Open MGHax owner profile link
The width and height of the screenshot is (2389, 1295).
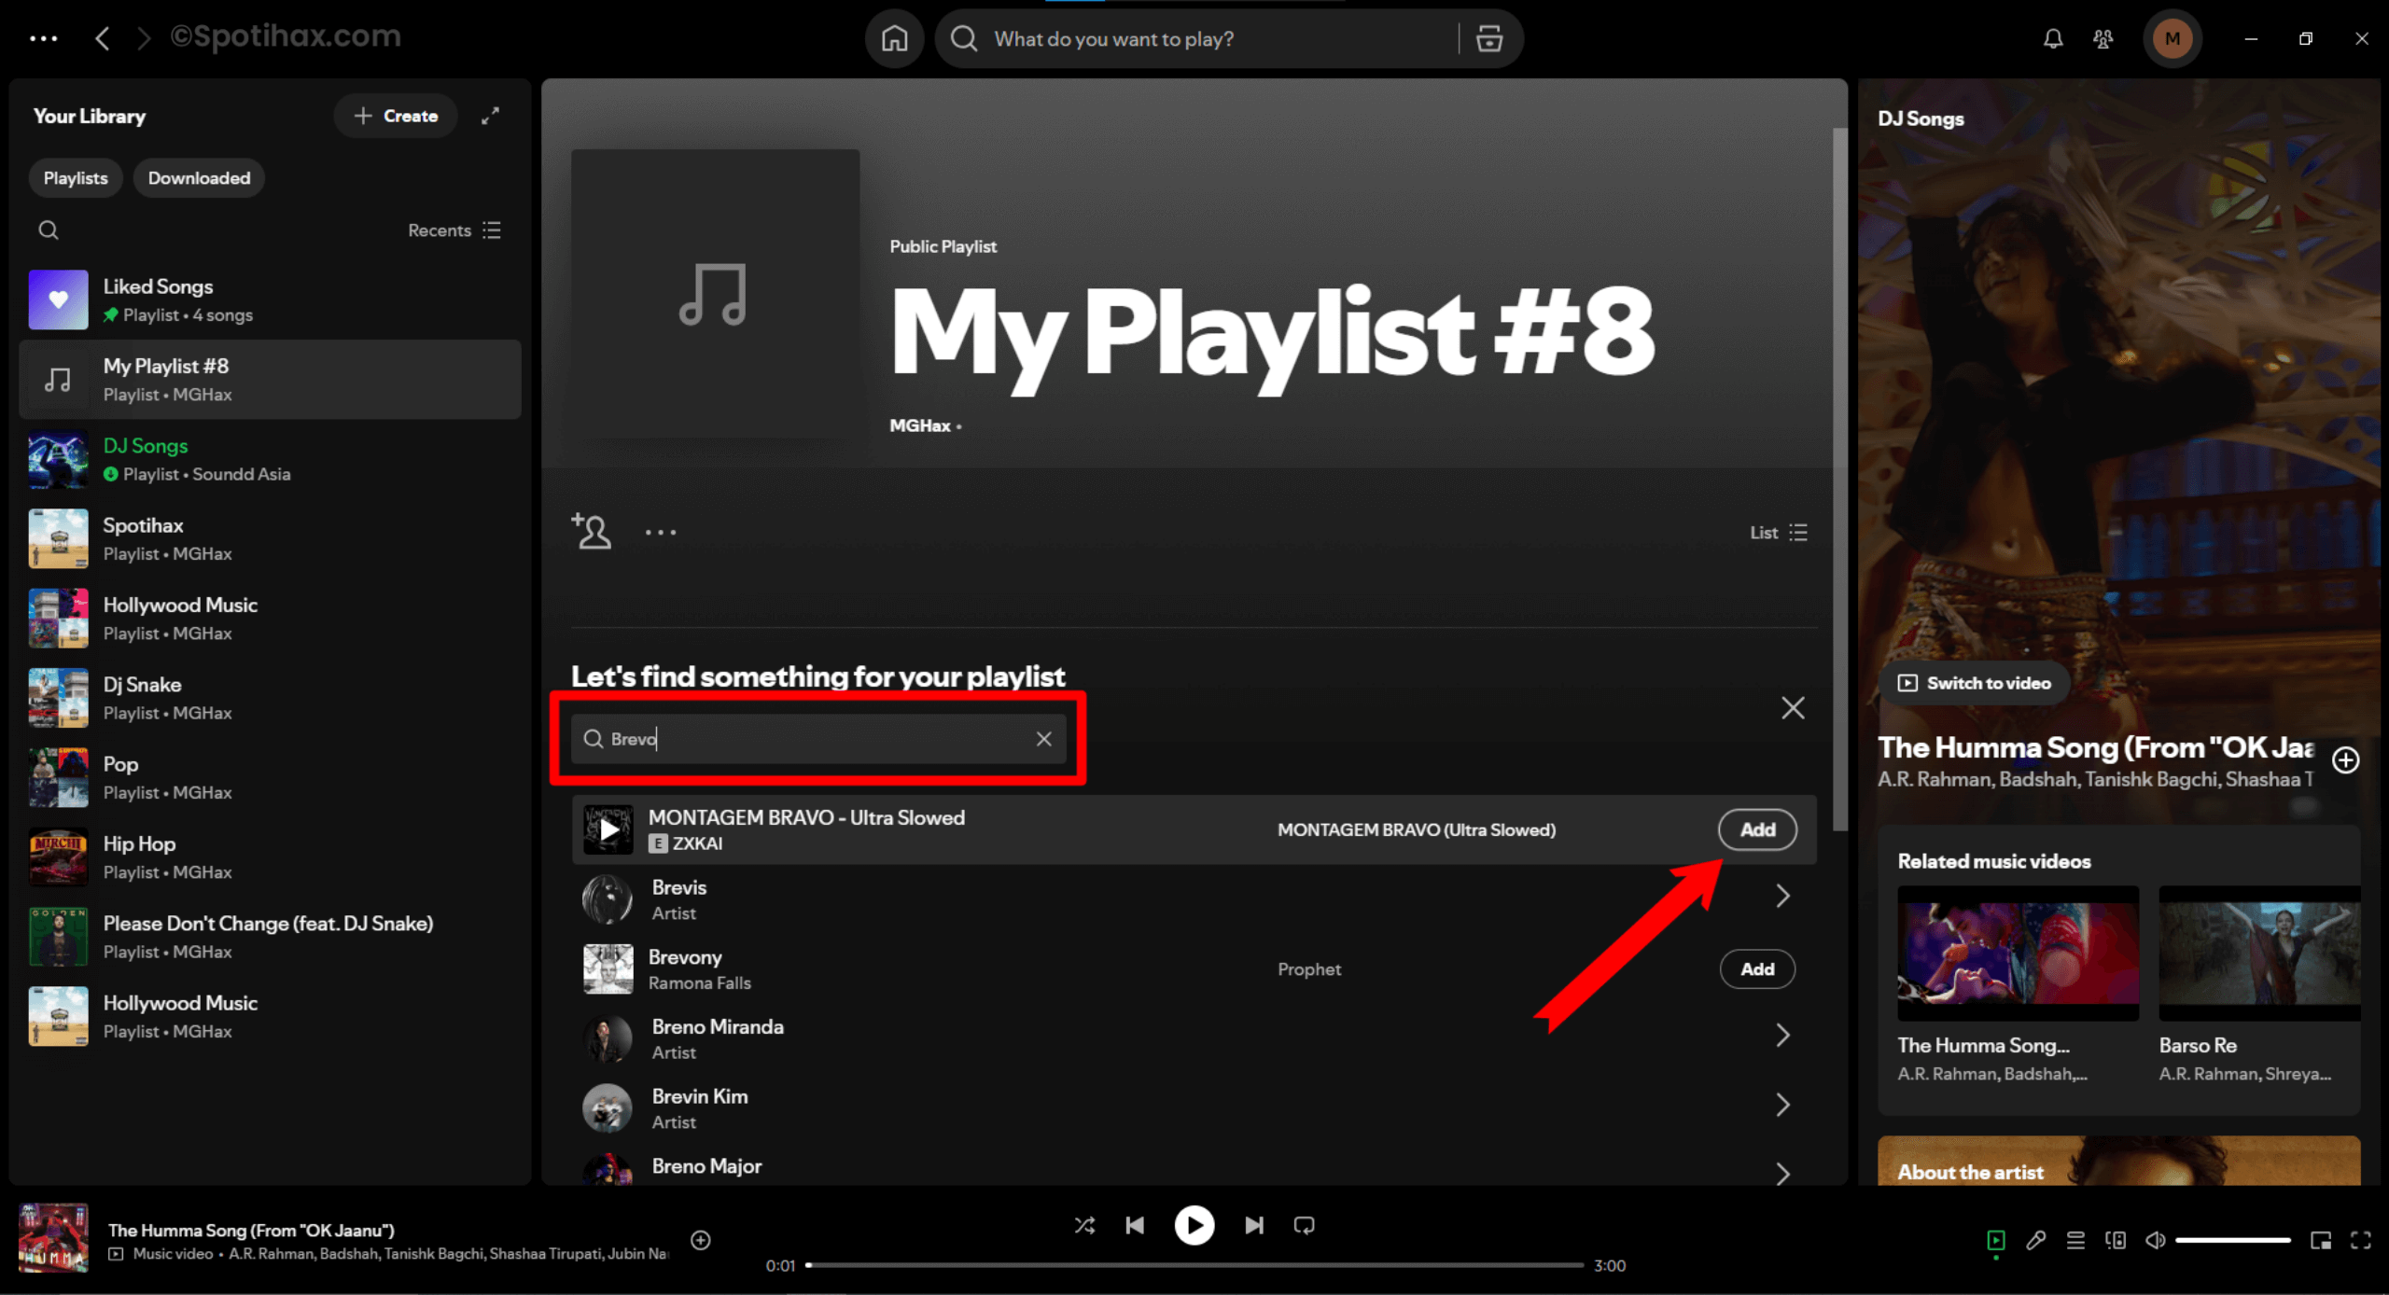(x=919, y=425)
